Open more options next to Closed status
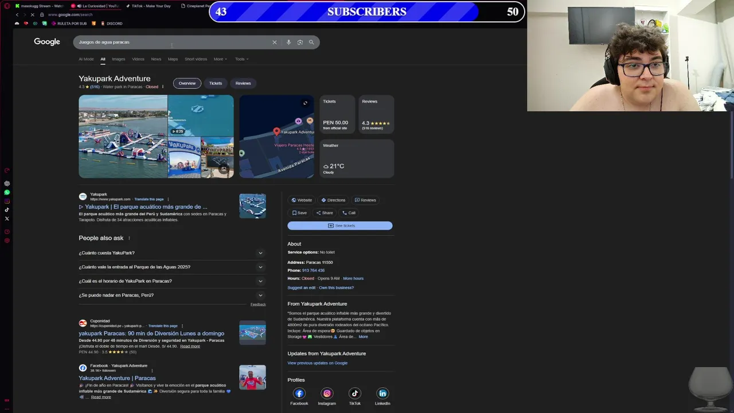 point(163,87)
